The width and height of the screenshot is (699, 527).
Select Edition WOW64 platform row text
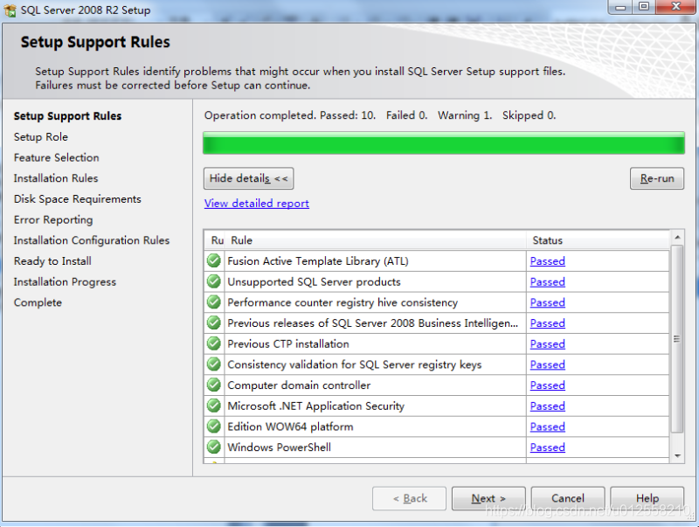[x=290, y=426]
